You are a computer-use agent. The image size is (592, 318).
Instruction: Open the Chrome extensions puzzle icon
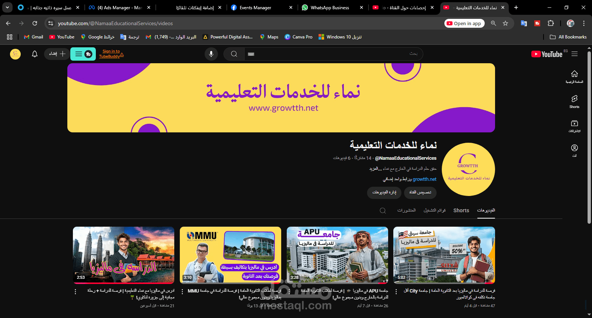[551, 23]
